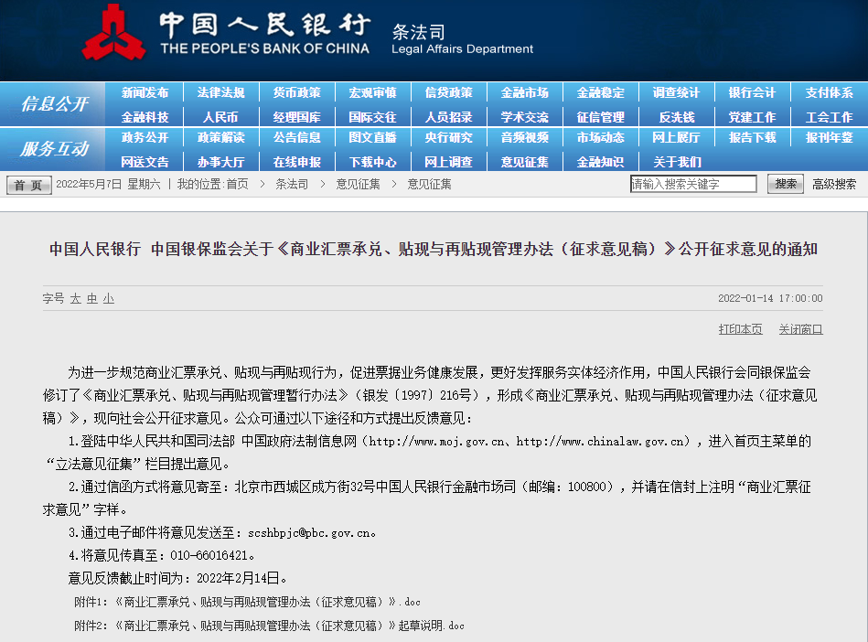This screenshot has width=868, height=642.
Task: Open the 反洗钱 anti-money laundering menu
Action: click(676, 115)
